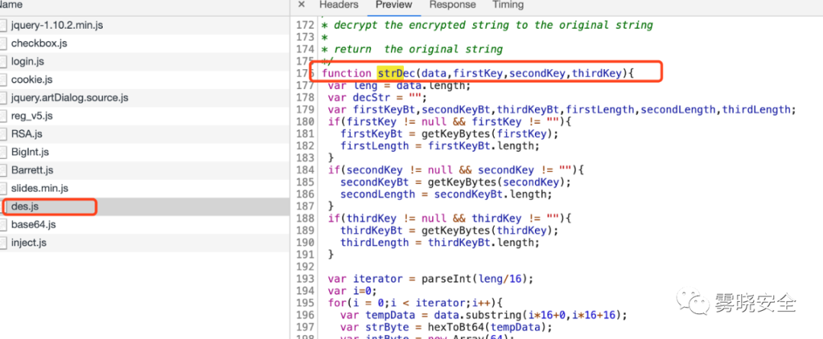Image resolution: width=823 pixels, height=339 pixels.
Task: Select jquery.artDialog.source.js request
Action: pos(69,98)
